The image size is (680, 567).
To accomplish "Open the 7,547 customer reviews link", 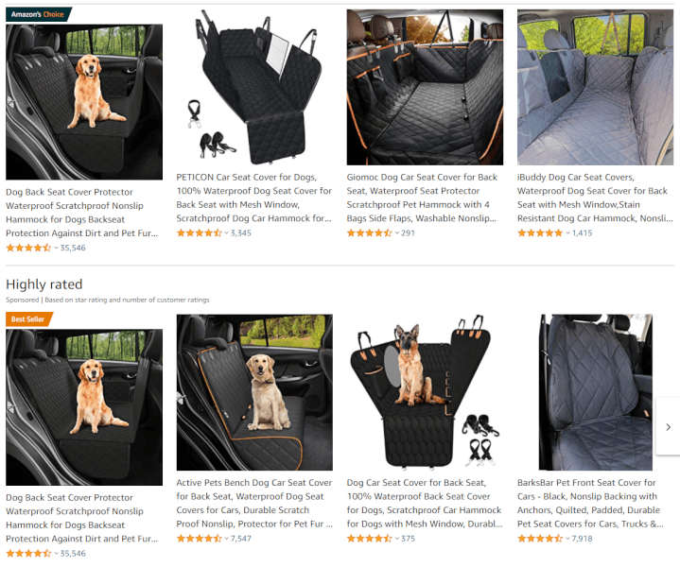I will click(240, 539).
